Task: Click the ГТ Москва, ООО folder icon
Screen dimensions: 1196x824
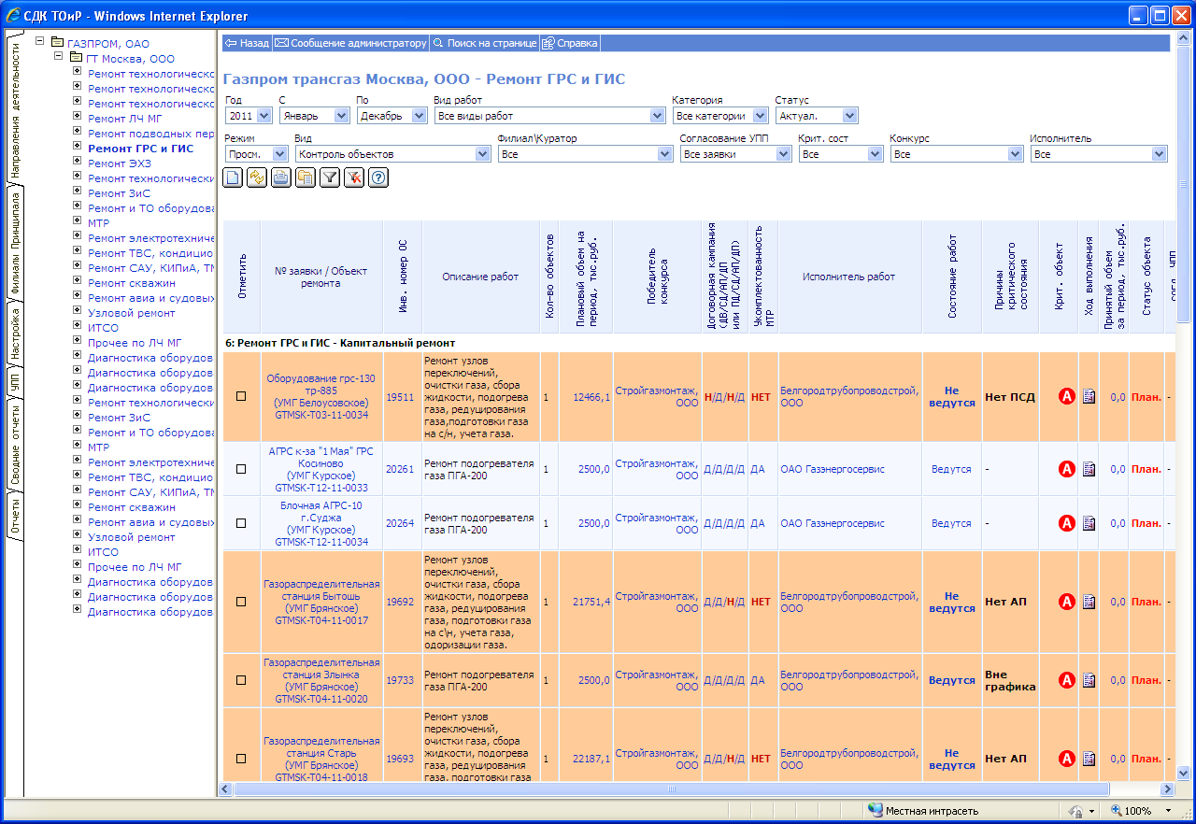Action: 77,58
